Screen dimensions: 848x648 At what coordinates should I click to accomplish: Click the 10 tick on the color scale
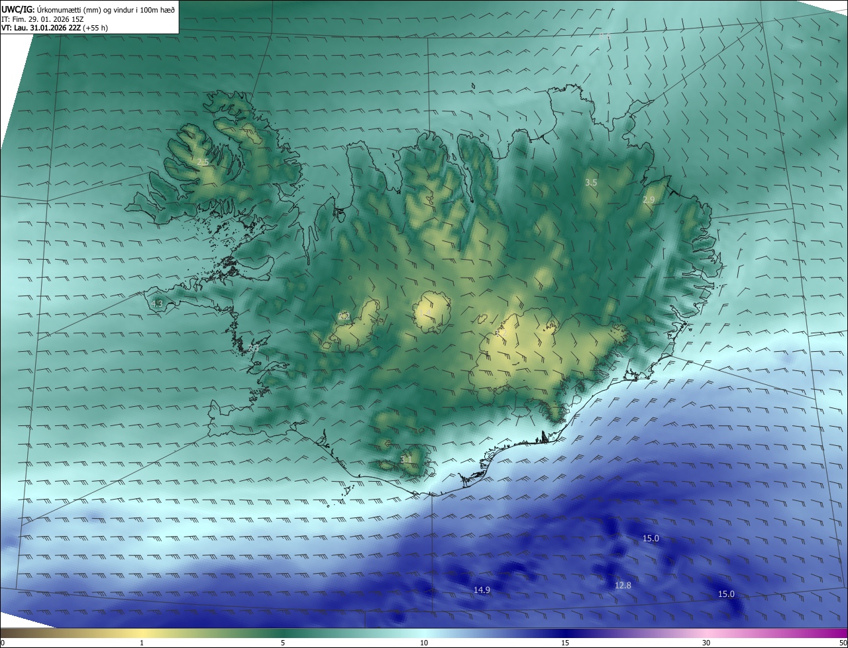tap(424, 643)
